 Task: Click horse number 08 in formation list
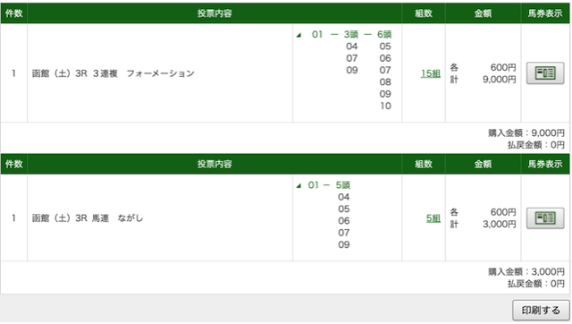(x=385, y=81)
